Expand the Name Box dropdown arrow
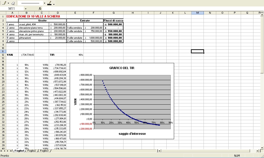264x158 pixels. point(26,9)
